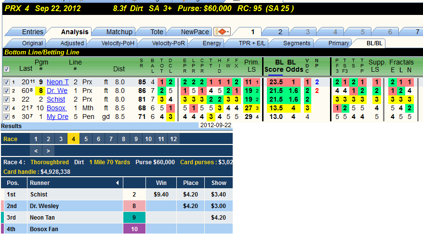Select race 6 in Results bar

pos(98,139)
